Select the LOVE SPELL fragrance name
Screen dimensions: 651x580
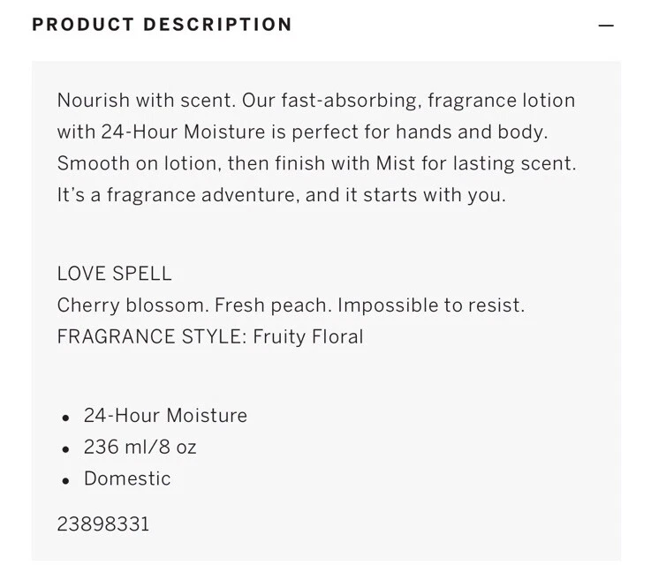115,274
